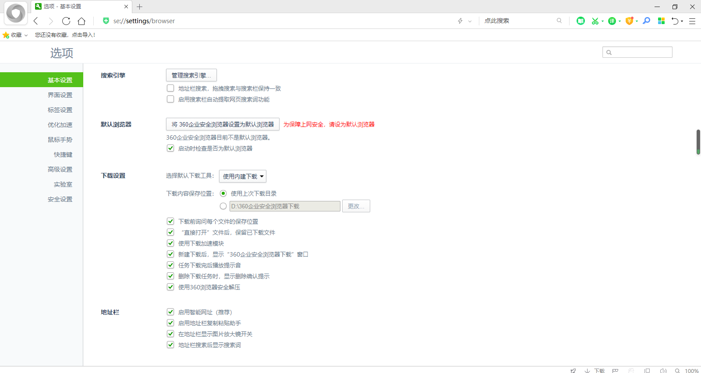
Task: Click the green security shield in address bar
Action: click(106, 21)
